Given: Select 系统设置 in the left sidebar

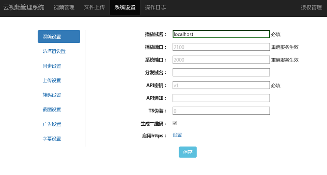Looking at the screenshot, I should [59, 36].
